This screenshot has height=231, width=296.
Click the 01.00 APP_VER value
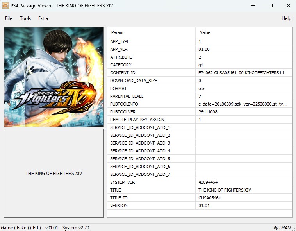tap(204, 49)
